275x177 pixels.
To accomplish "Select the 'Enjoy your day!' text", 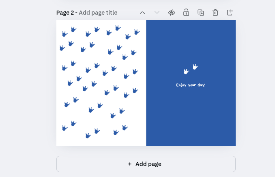I will click(x=191, y=85).
